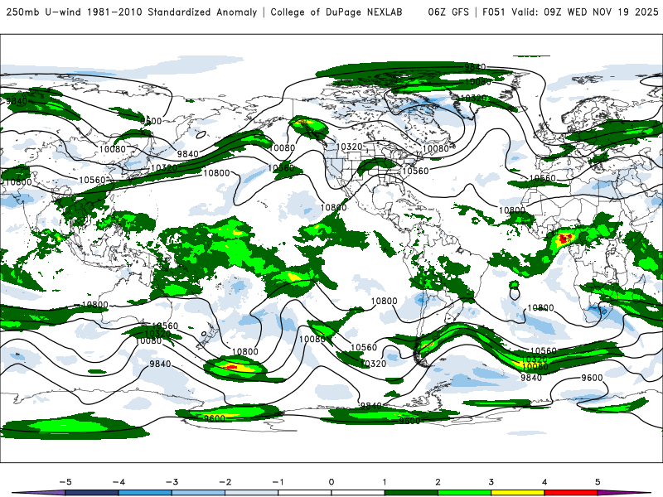Click the '3' legend tick label

(491, 482)
